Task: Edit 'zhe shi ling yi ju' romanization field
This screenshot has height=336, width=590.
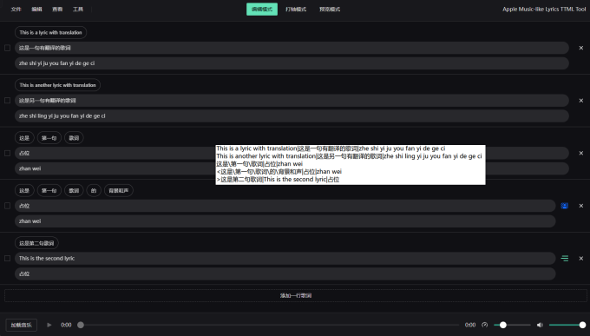Action: coord(292,116)
